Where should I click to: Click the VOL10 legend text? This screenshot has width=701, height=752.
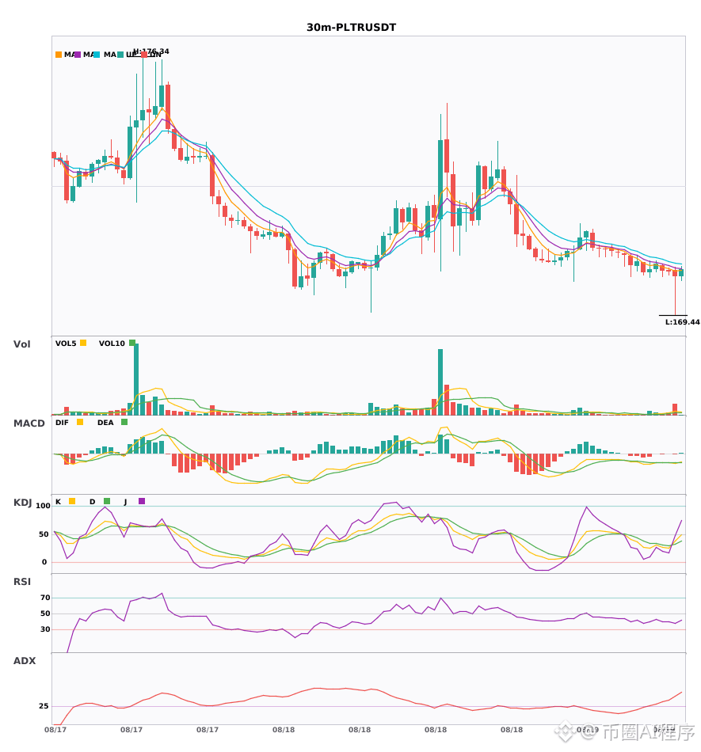point(112,344)
